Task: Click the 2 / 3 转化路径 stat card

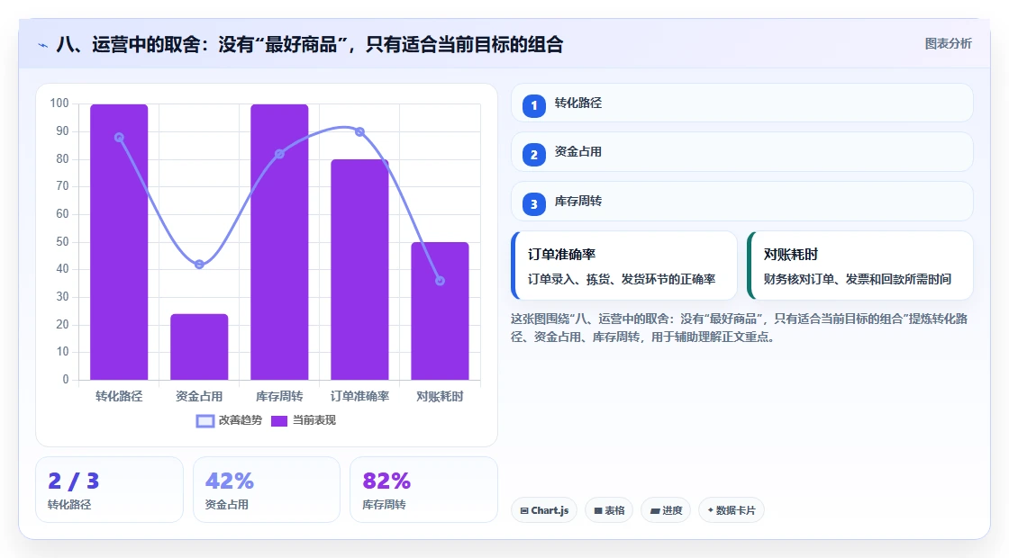Action: pos(109,490)
